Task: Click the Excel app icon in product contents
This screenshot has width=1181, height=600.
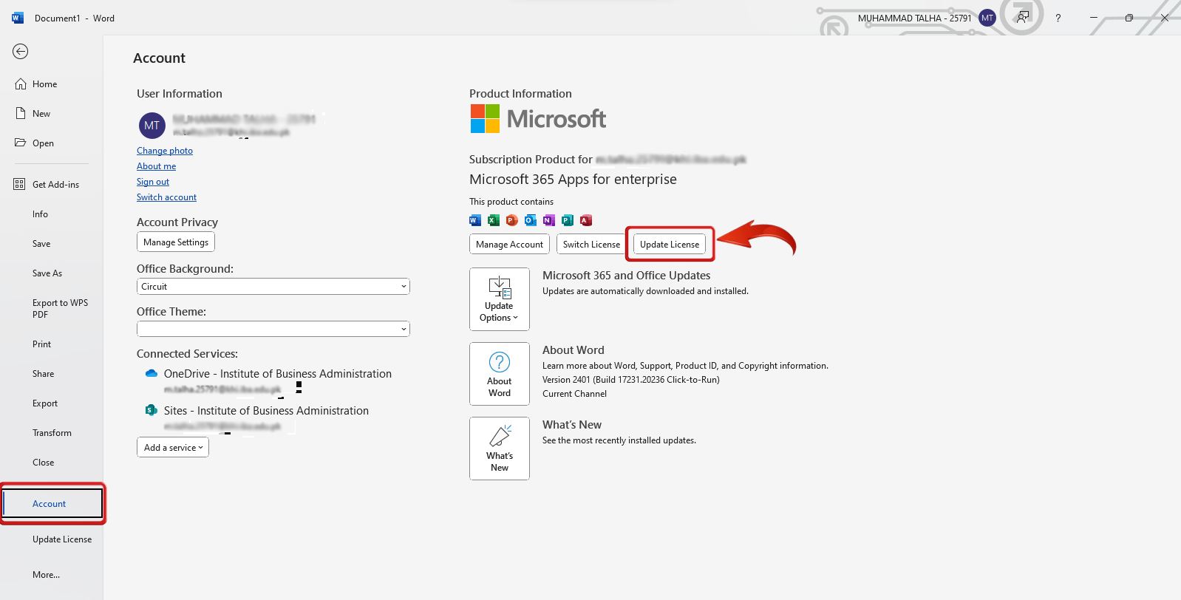Action: click(494, 220)
